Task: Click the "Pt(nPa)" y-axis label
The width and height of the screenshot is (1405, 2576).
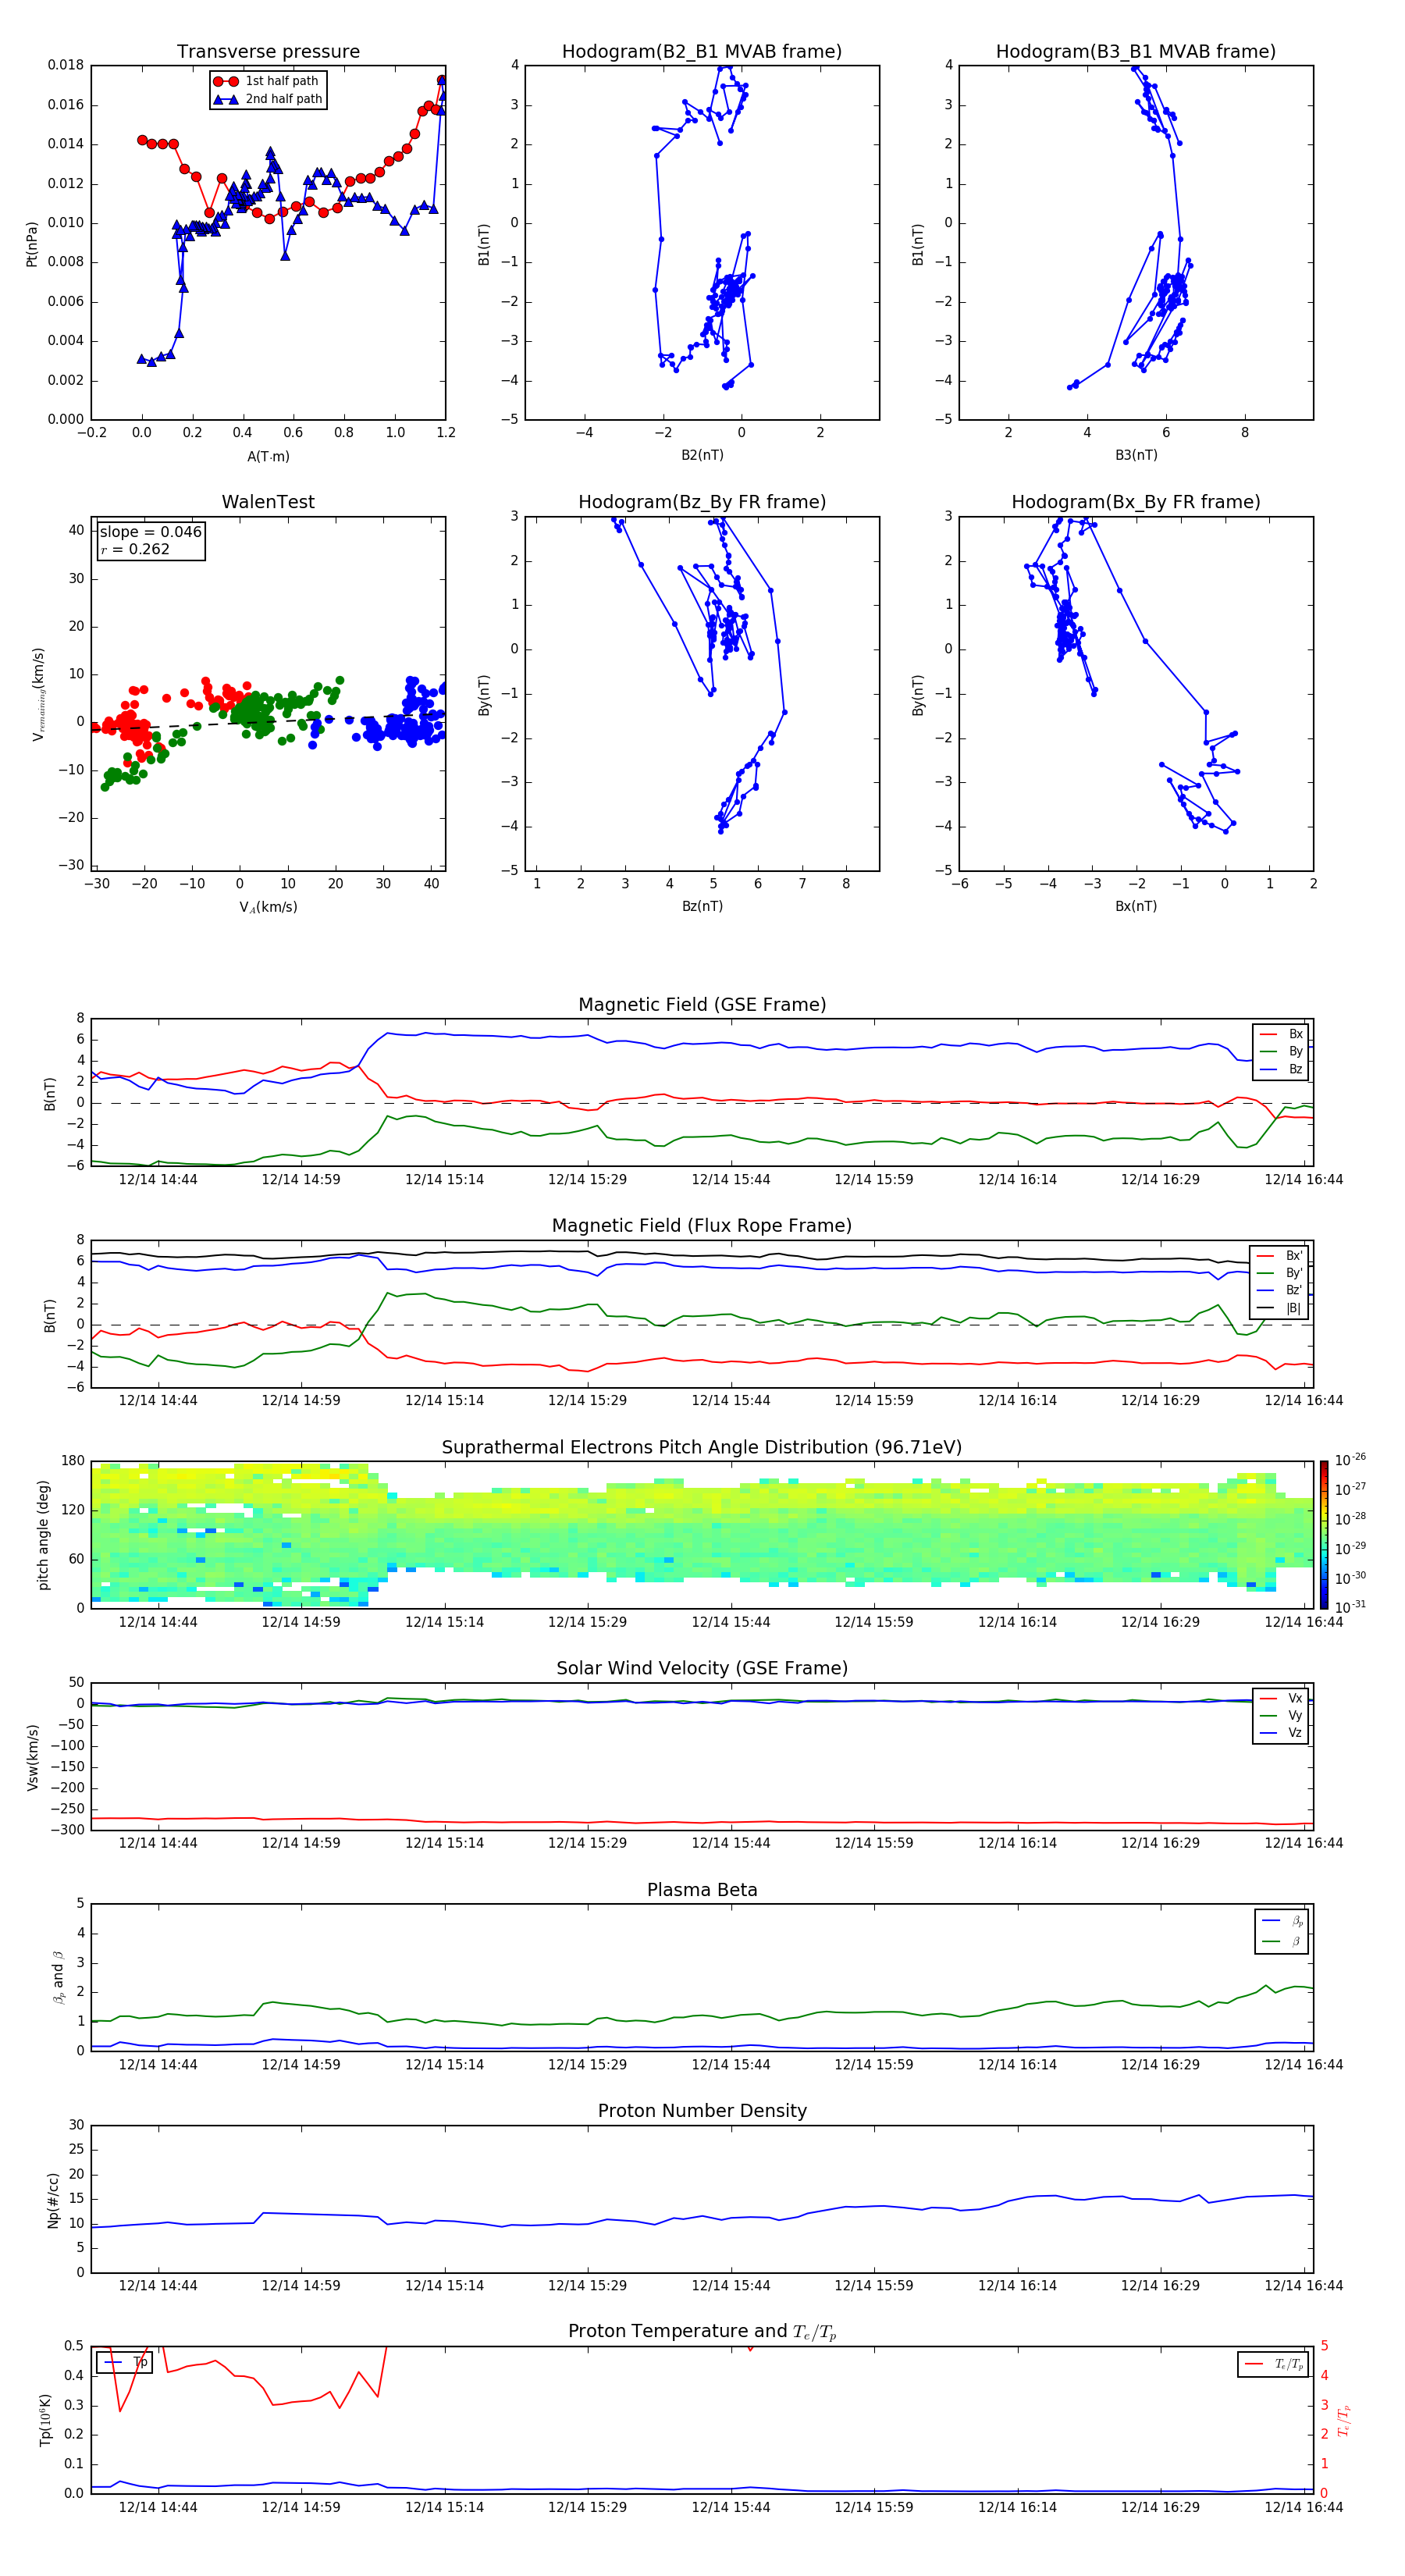Action: (x=32, y=244)
